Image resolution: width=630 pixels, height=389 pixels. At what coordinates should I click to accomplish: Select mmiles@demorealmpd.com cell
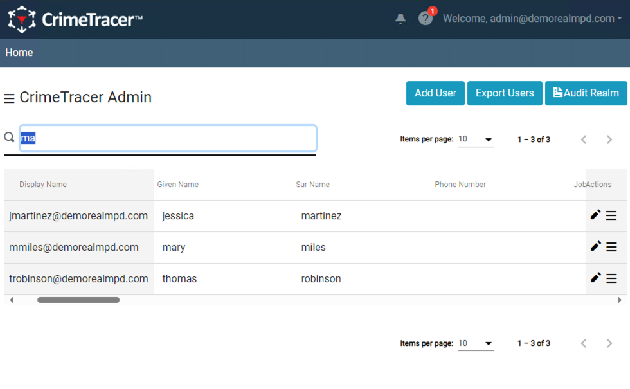click(x=78, y=247)
